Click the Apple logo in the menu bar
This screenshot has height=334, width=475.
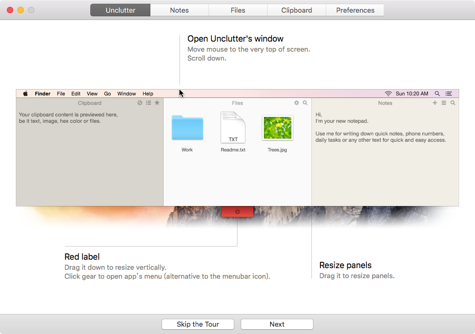click(x=25, y=93)
